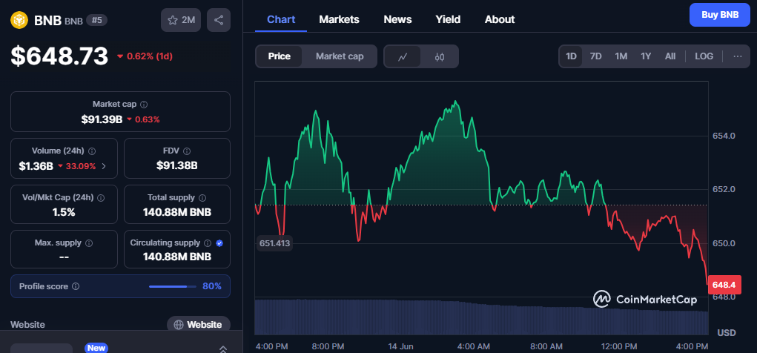The height and width of the screenshot is (353, 757).
Task: Set chart range to 1M
Action: (x=621, y=56)
